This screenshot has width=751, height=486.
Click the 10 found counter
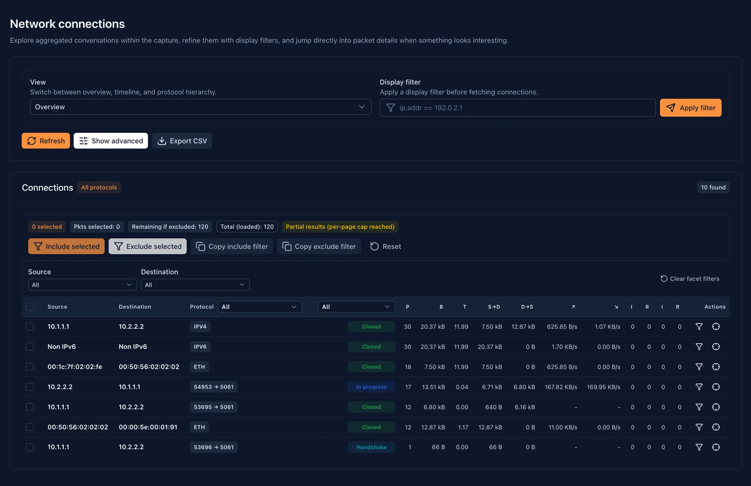point(713,187)
